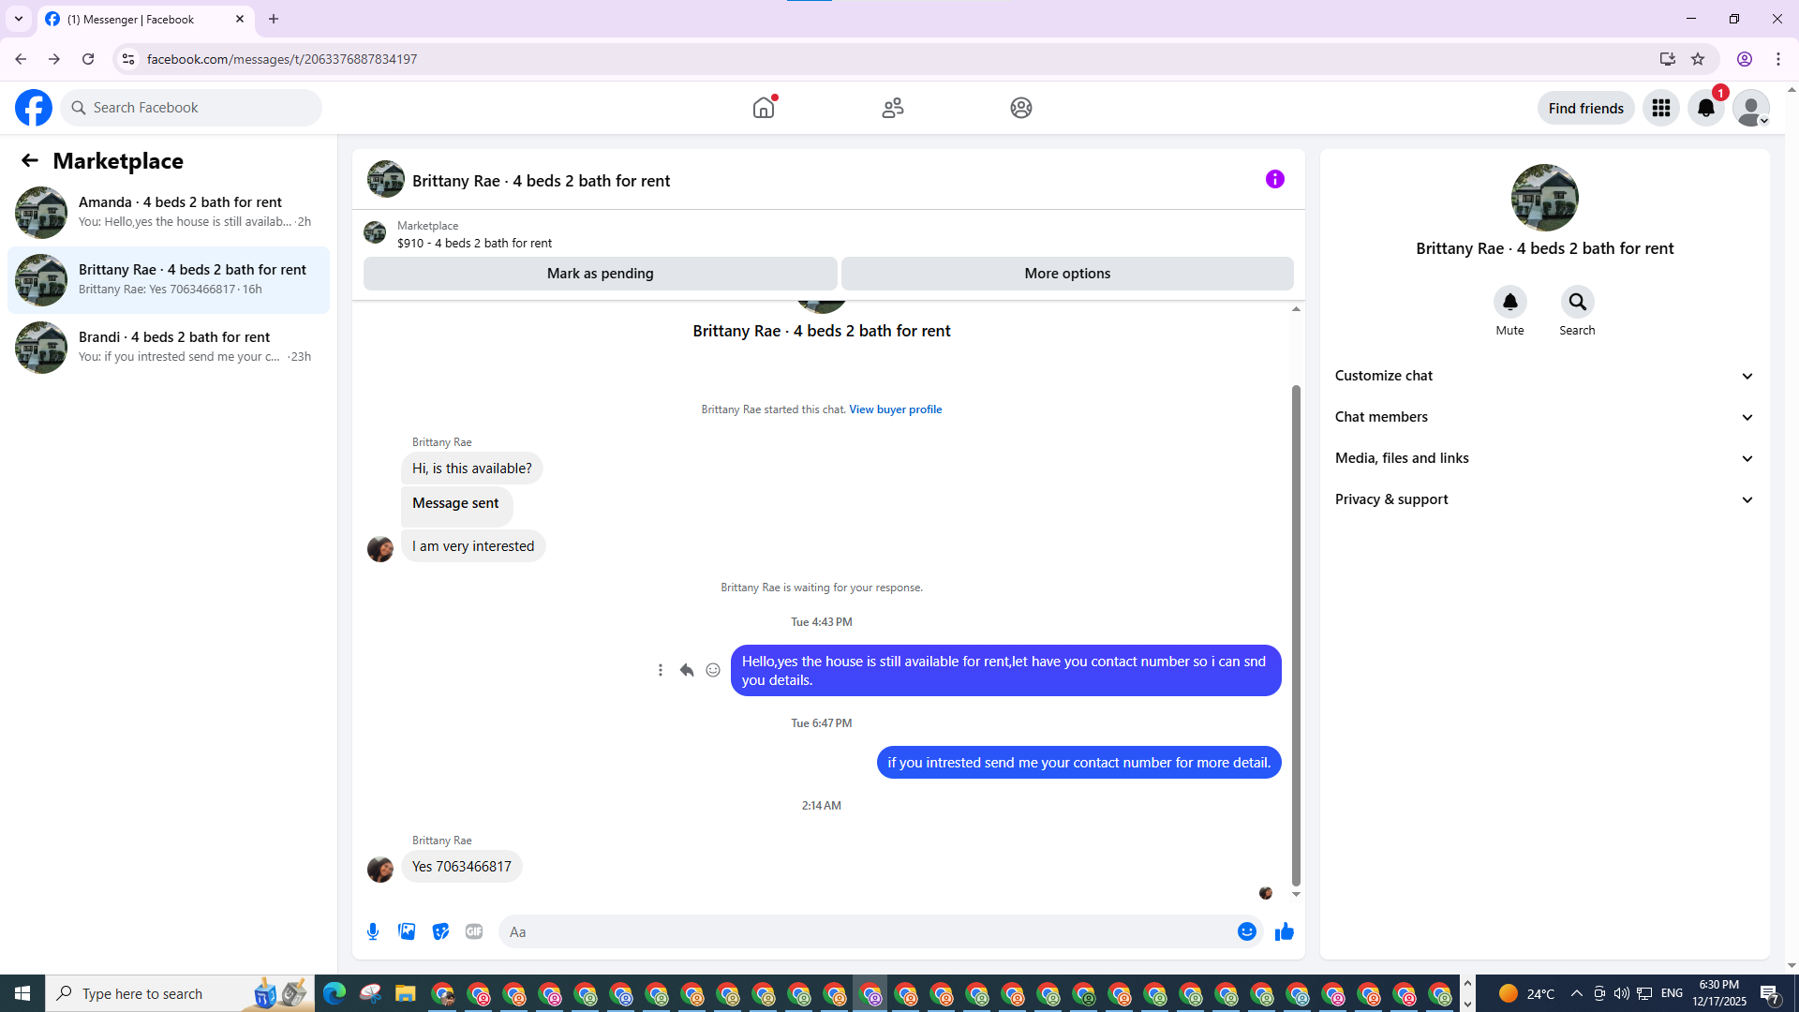Screen dimensions: 1799x1012
Task: Open the GIF picker
Action: click(x=474, y=931)
